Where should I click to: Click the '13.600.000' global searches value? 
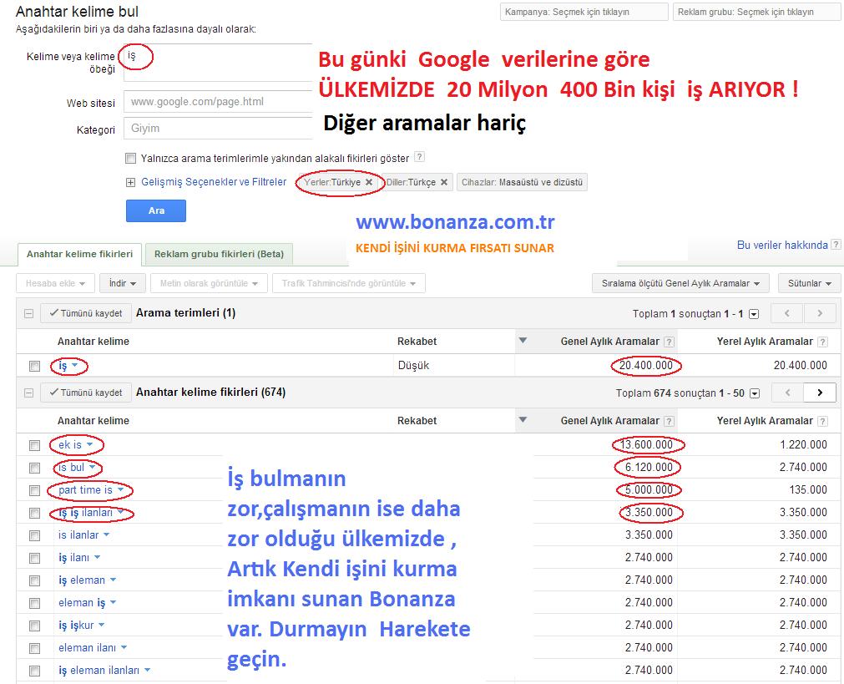(646, 445)
